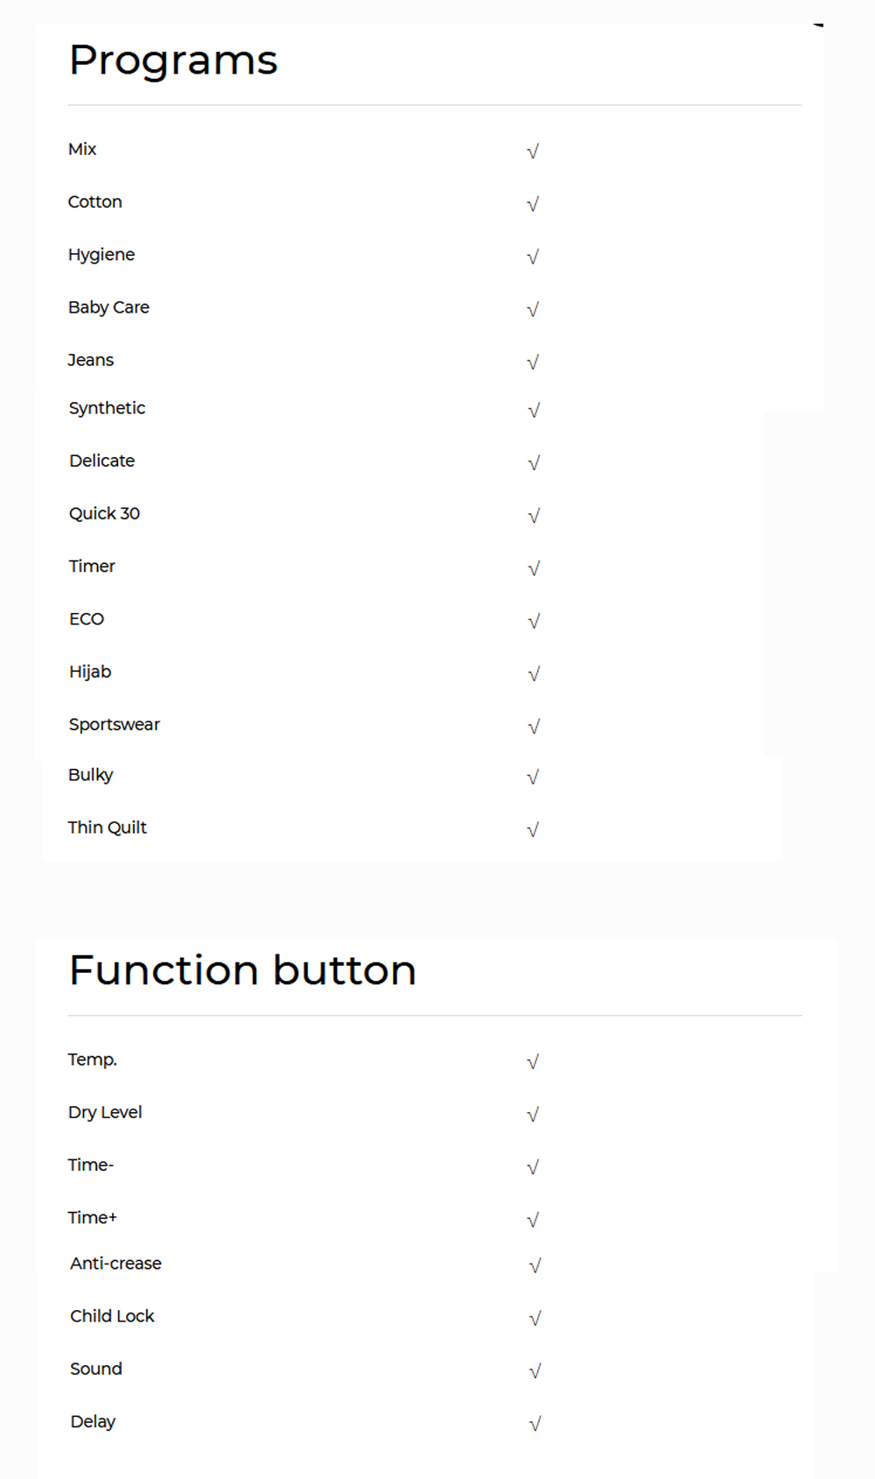Select the Thin Quilt label
Image resolution: width=875 pixels, height=1479 pixels.
(108, 828)
